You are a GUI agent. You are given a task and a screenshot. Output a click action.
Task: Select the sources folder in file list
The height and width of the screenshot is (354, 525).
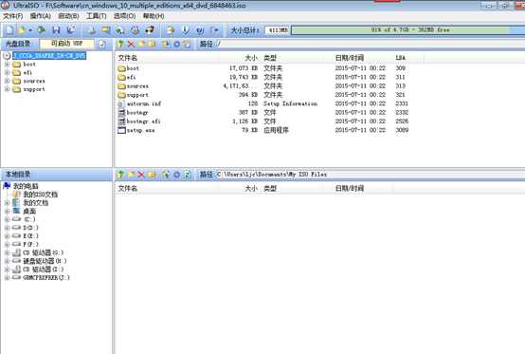pyautogui.click(x=263, y=86)
